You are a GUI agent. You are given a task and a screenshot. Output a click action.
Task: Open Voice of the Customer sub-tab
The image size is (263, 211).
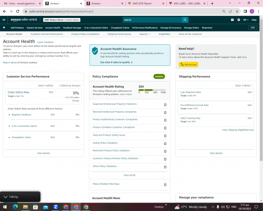point(190,34)
